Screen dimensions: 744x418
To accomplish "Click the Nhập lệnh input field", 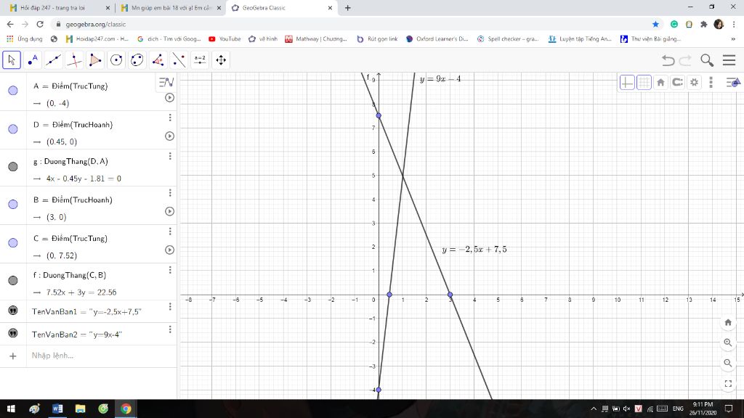I will [102, 356].
